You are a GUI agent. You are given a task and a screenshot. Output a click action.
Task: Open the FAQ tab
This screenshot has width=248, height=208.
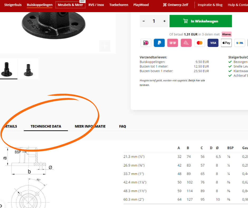click(x=122, y=126)
